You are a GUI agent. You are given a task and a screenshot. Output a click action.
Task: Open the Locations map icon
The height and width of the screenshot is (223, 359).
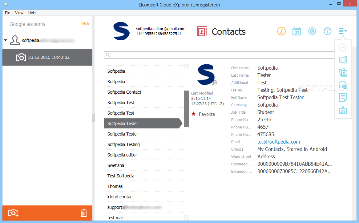click(343, 60)
